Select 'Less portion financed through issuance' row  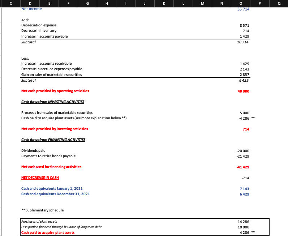point(61,227)
